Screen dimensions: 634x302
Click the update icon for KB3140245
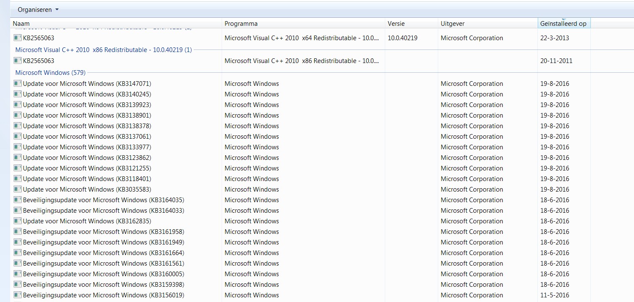click(18, 94)
